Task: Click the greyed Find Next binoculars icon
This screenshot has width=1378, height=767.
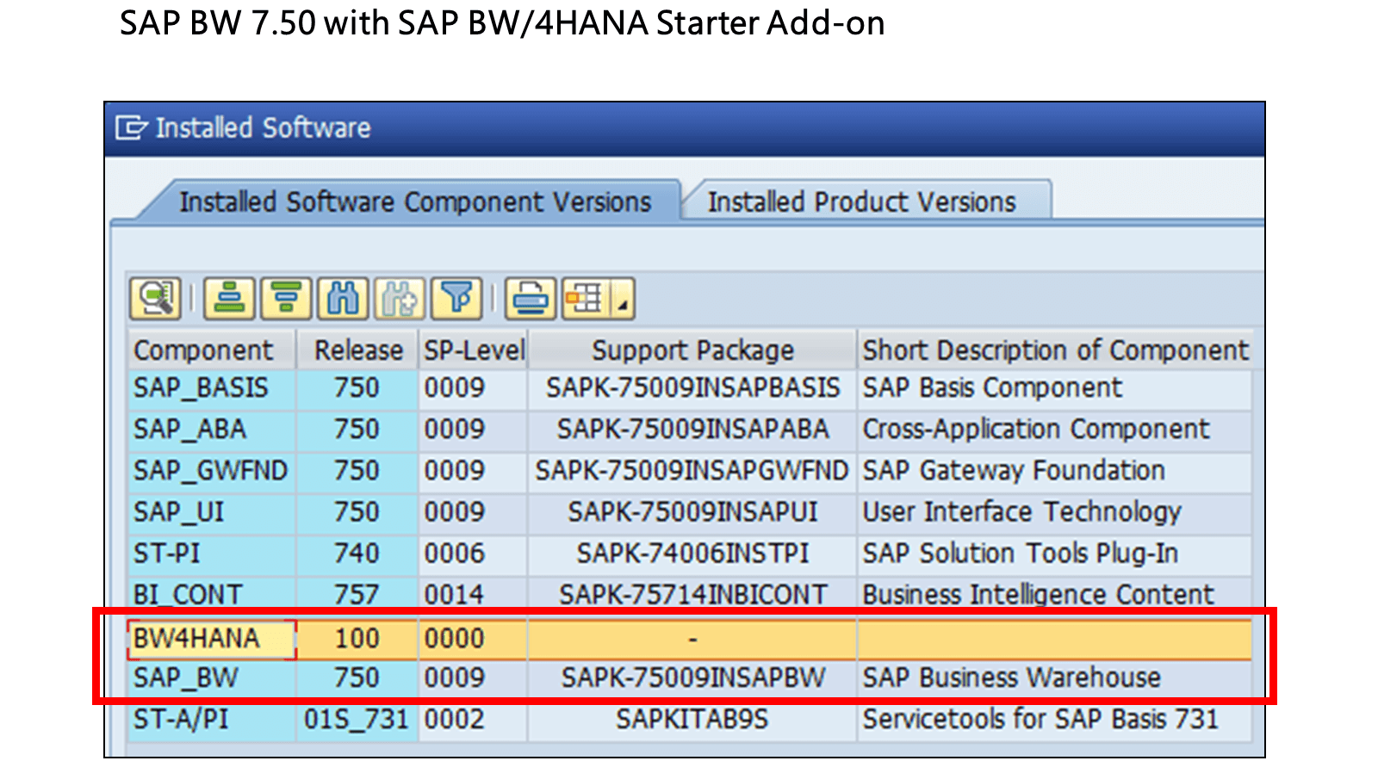Action: tap(400, 299)
